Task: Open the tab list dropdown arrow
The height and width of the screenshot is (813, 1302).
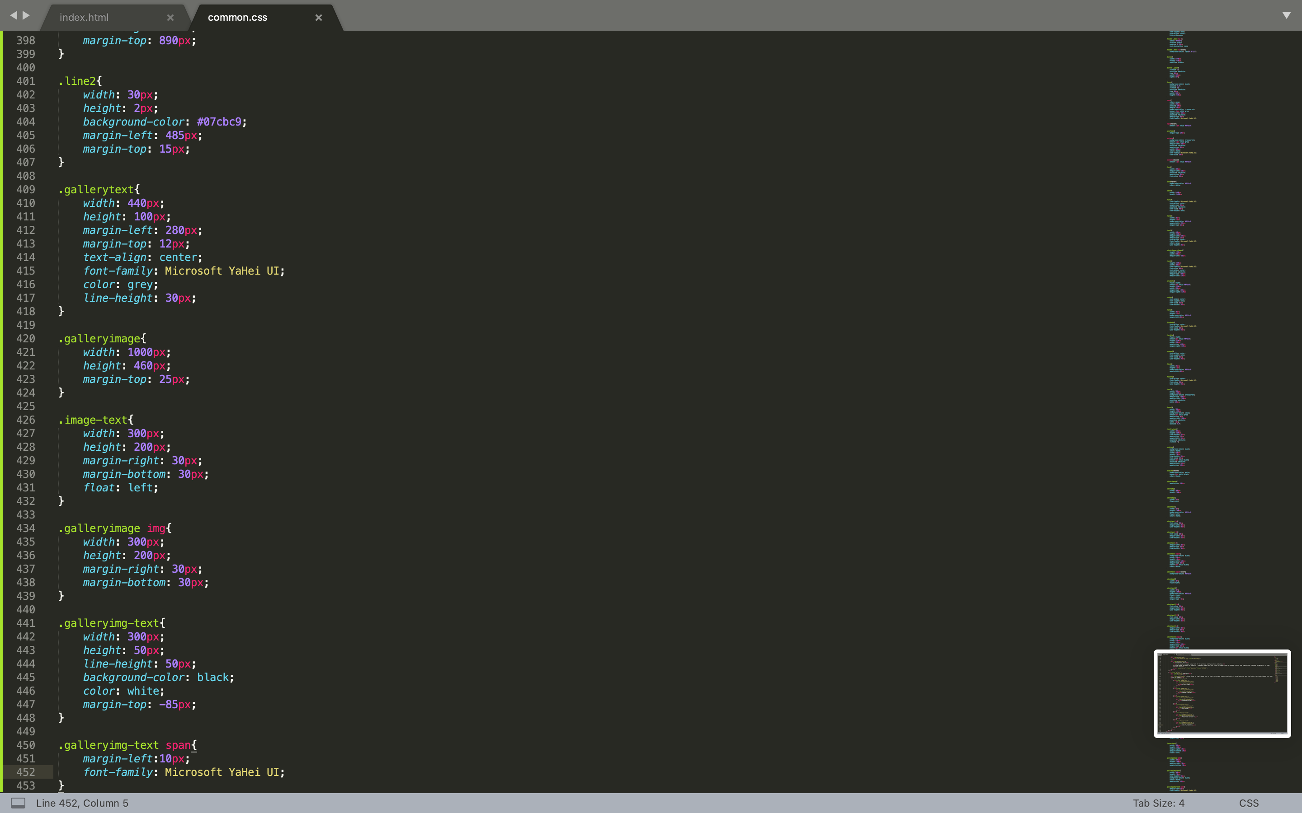Action: coord(1286,15)
